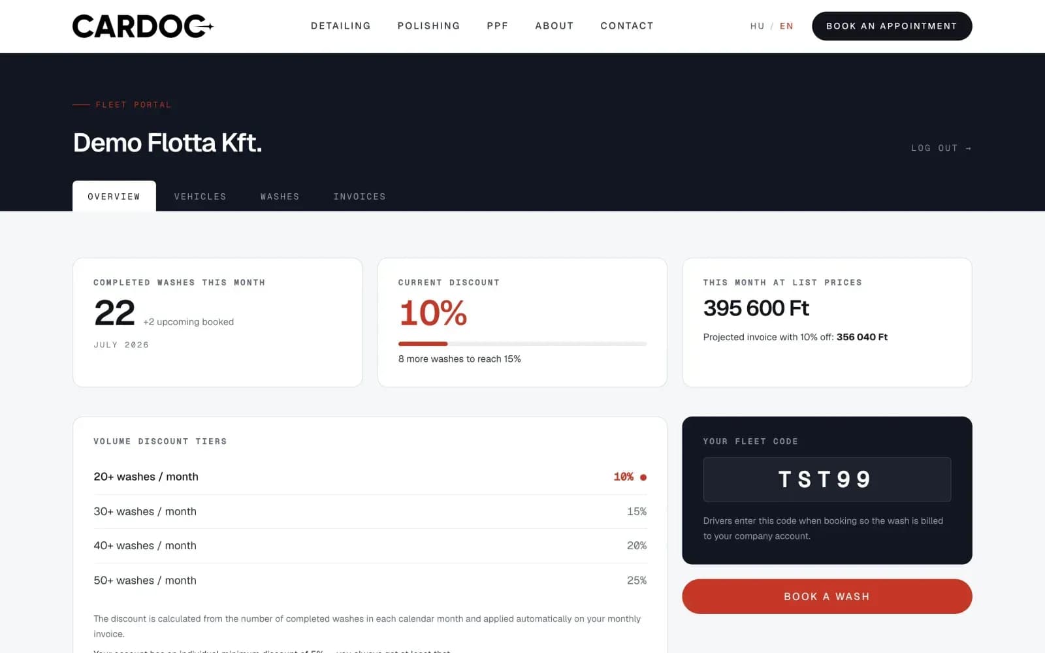
Task: Switch language to HU
Action: [757, 26]
